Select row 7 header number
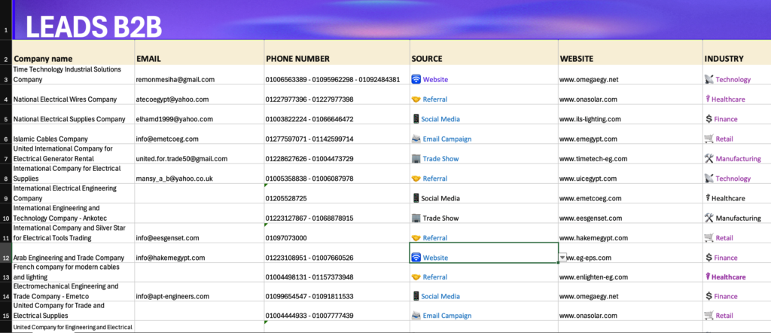This screenshot has width=771, height=333. click(6, 154)
